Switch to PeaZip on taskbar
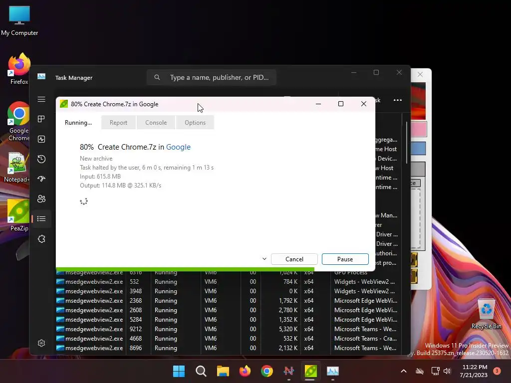The image size is (511, 383). (310, 371)
